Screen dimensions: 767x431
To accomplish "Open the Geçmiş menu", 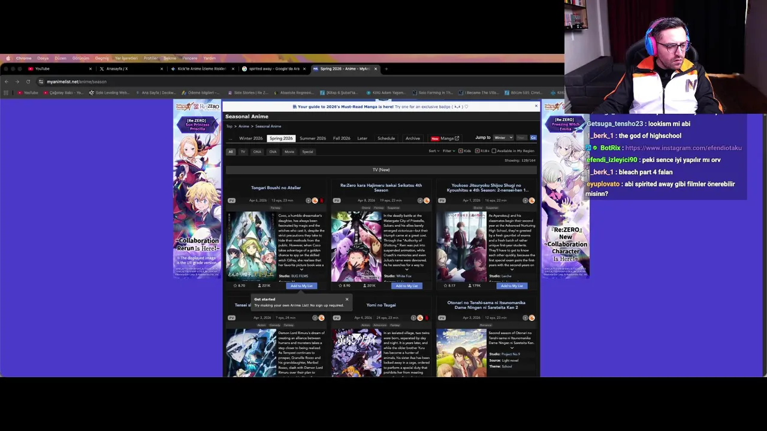I will (x=102, y=58).
